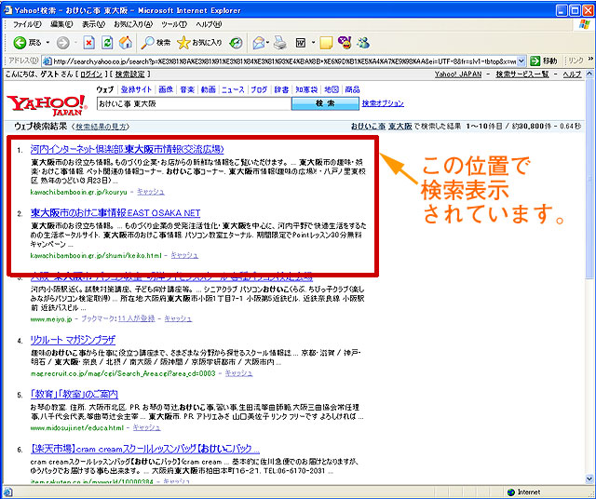
Task: Switch to 動画 search tab
Action: [209, 89]
